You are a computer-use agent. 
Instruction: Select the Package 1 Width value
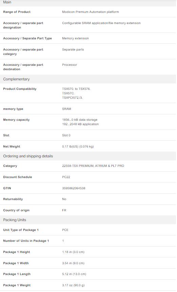coord(73,263)
